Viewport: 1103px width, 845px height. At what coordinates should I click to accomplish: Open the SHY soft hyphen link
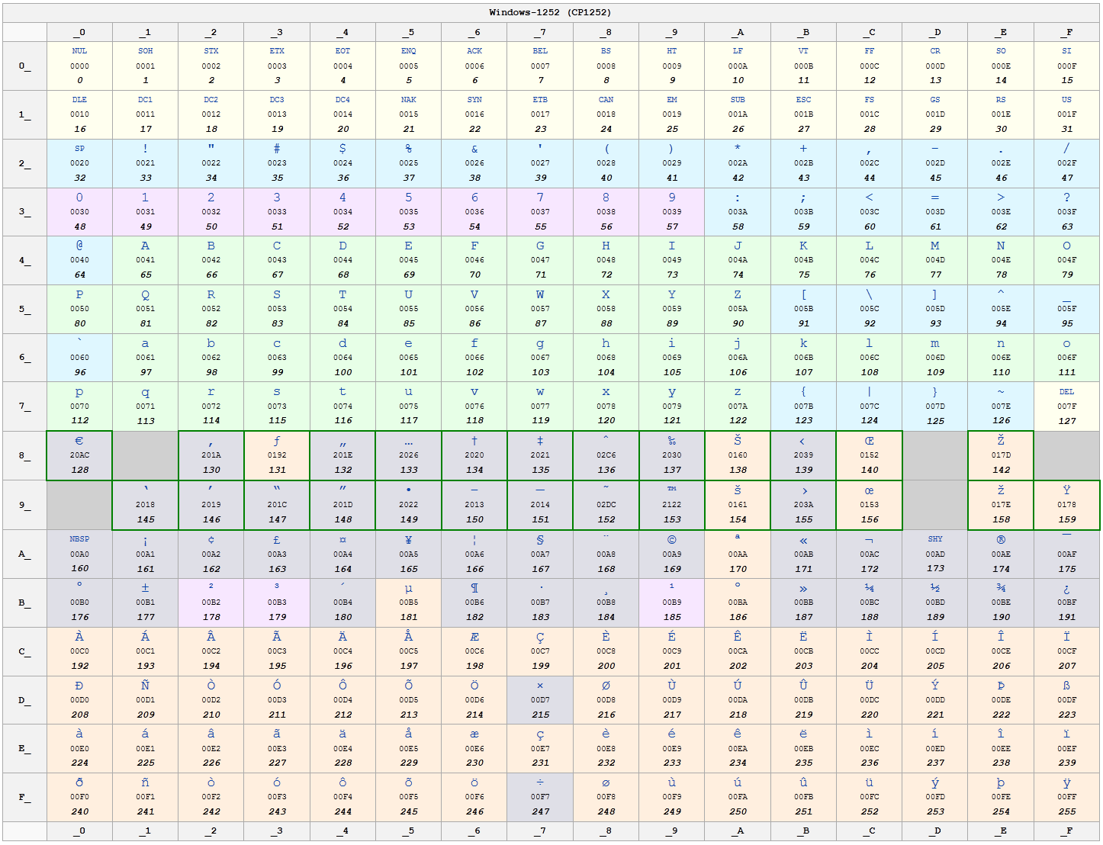click(x=935, y=538)
